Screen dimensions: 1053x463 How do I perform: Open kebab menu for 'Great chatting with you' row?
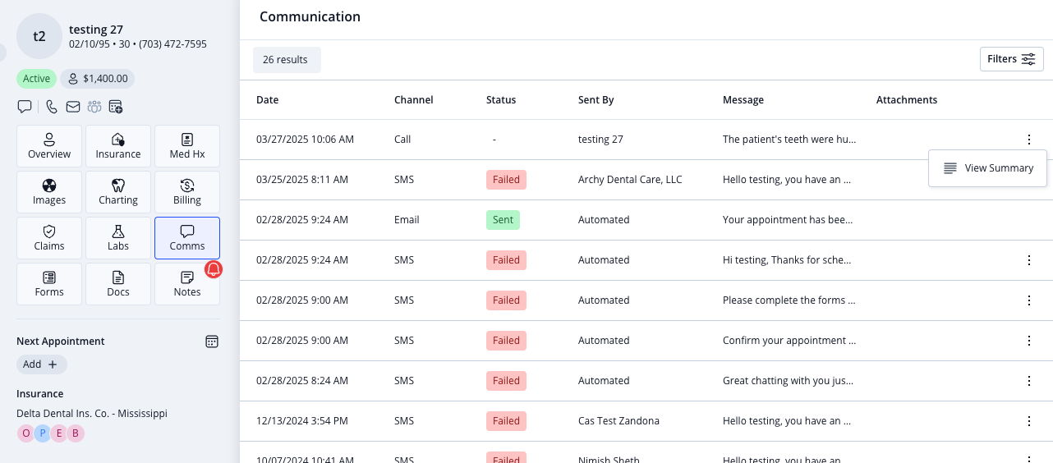1029,381
